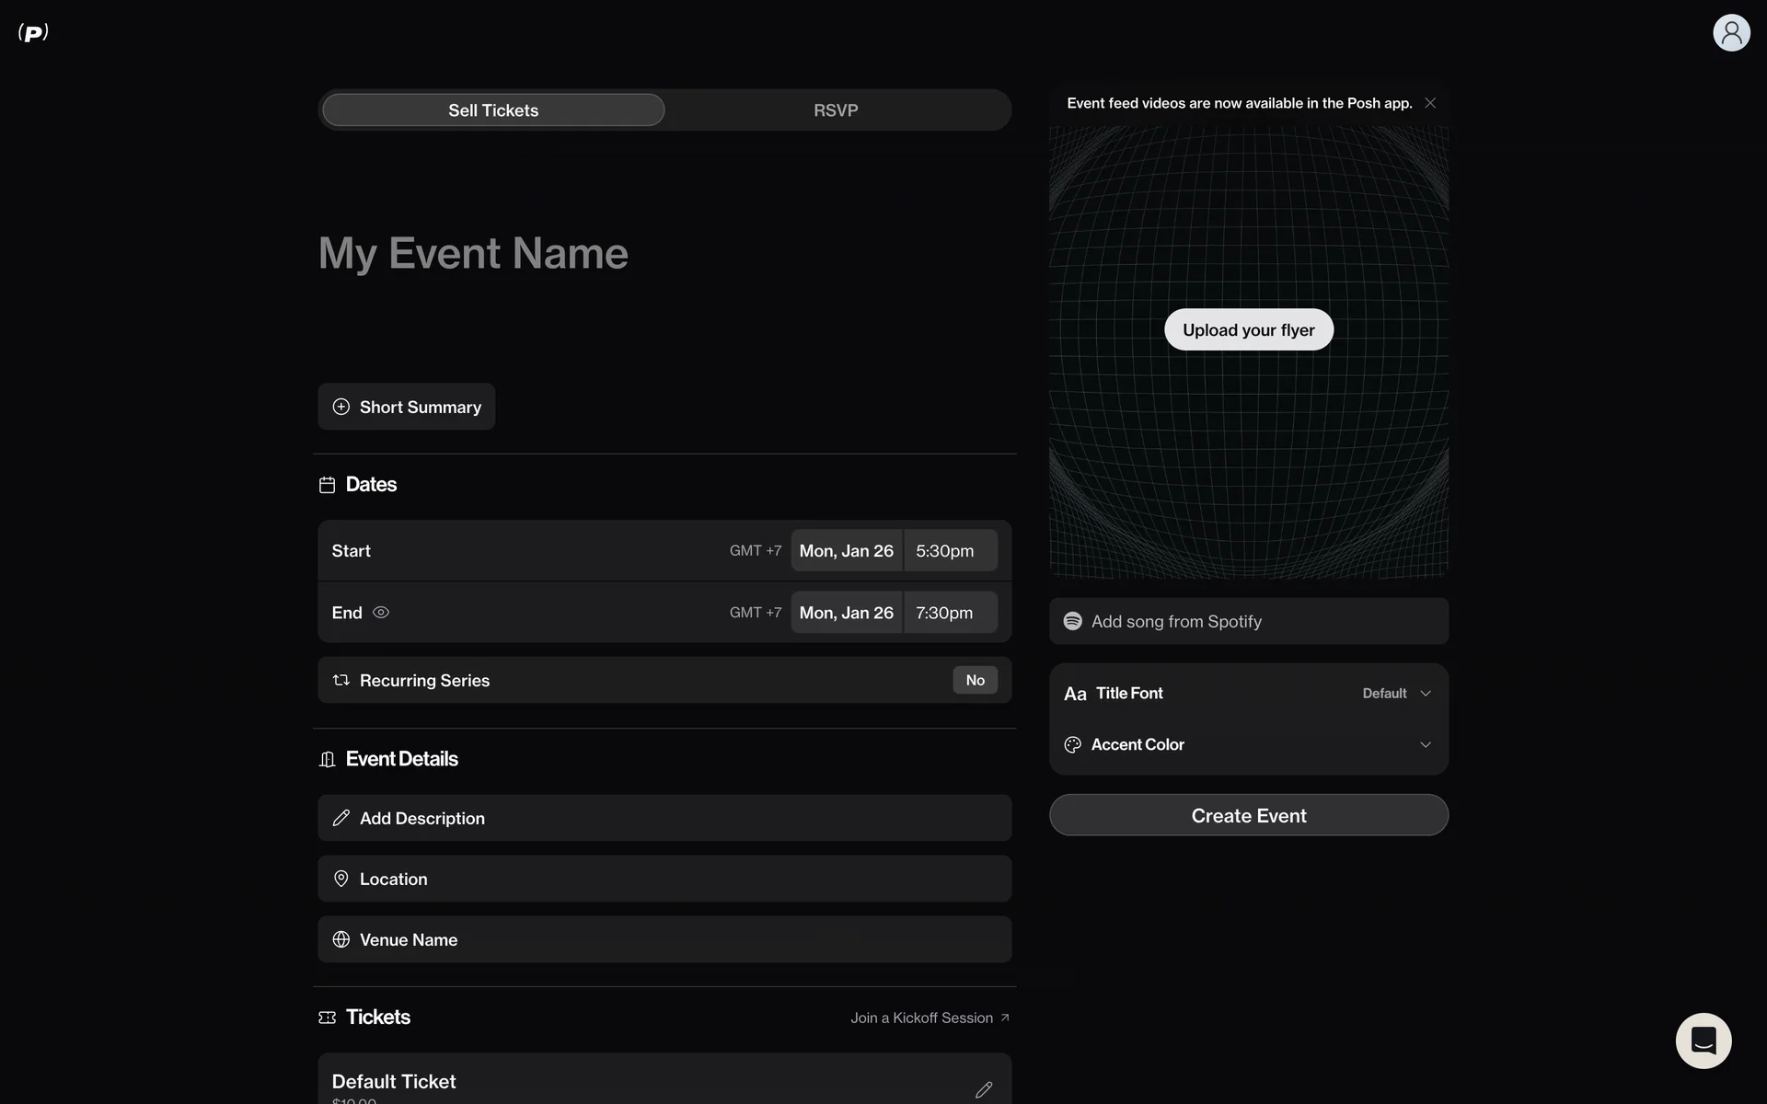Open the Join a Kickoff Session link

[929, 1018]
